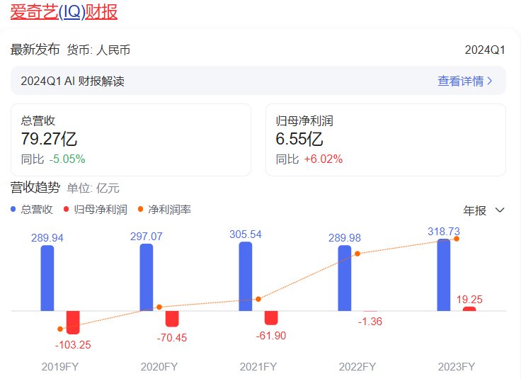Click the -61.90 profit value label
This screenshot has width=521, height=379.
pyautogui.click(x=271, y=336)
